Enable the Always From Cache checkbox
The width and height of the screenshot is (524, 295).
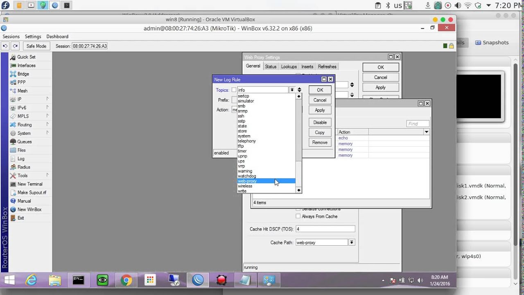[x=298, y=216]
